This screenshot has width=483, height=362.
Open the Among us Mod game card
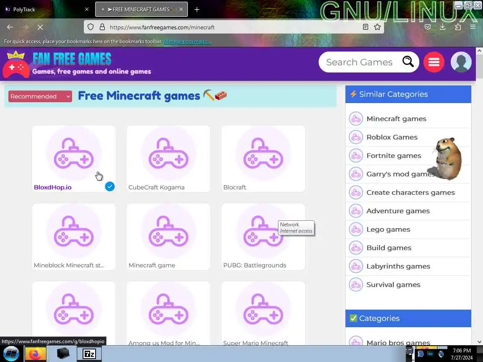[169, 313]
